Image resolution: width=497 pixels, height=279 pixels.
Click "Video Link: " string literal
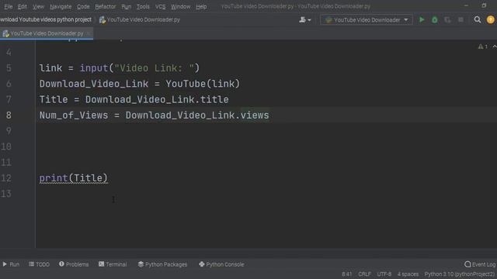(x=154, y=68)
